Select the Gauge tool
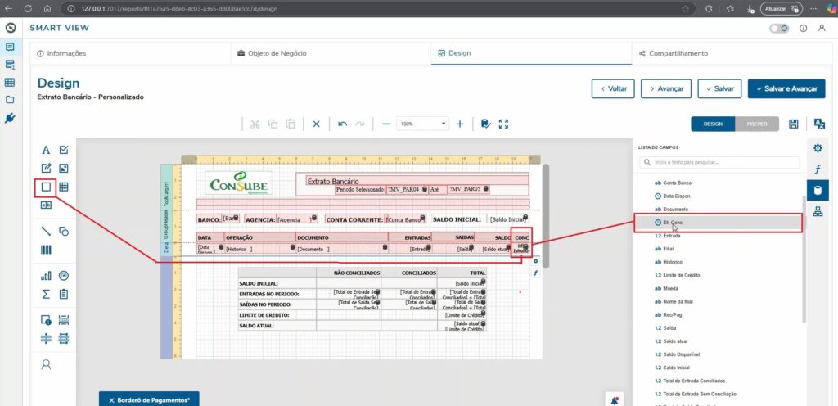The height and width of the screenshot is (406, 838). pyautogui.click(x=64, y=276)
